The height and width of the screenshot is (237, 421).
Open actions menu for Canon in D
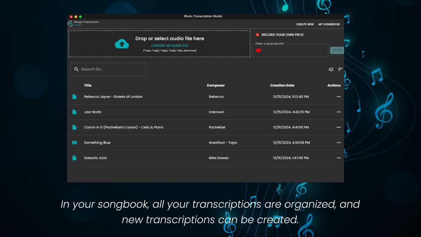pos(339,127)
